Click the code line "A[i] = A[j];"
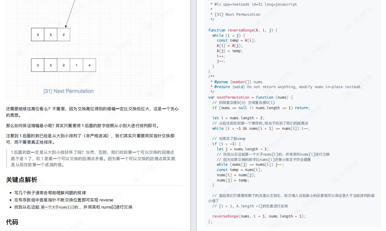 tap(230, 45)
